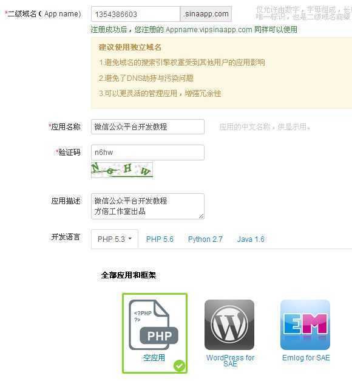Focus the App name subdomain field
The image size is (352, 381).
[x=135, y=14]
